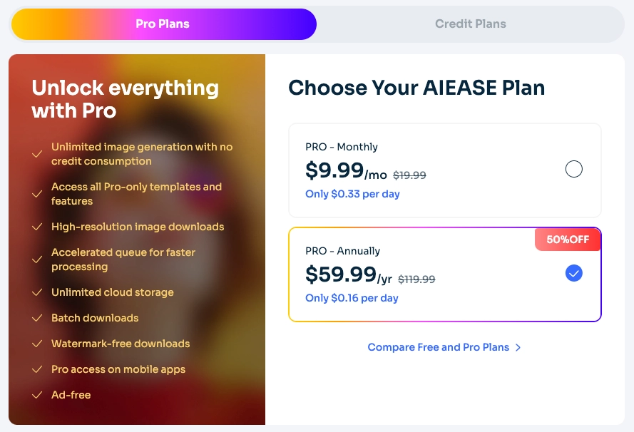634x432 pixels.
Task: Click the Only $0.33 per day text
Action: 352,193
